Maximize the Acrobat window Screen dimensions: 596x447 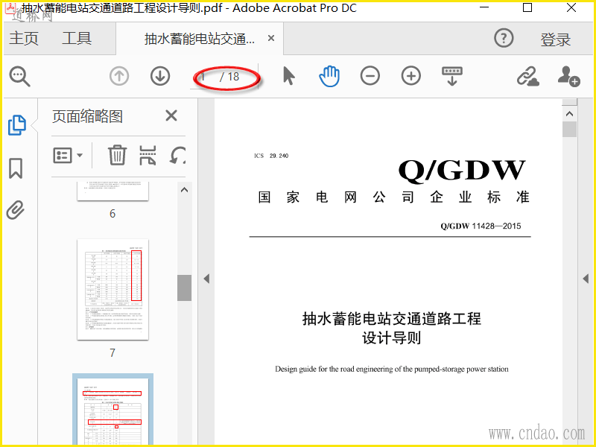click(527, 7)
